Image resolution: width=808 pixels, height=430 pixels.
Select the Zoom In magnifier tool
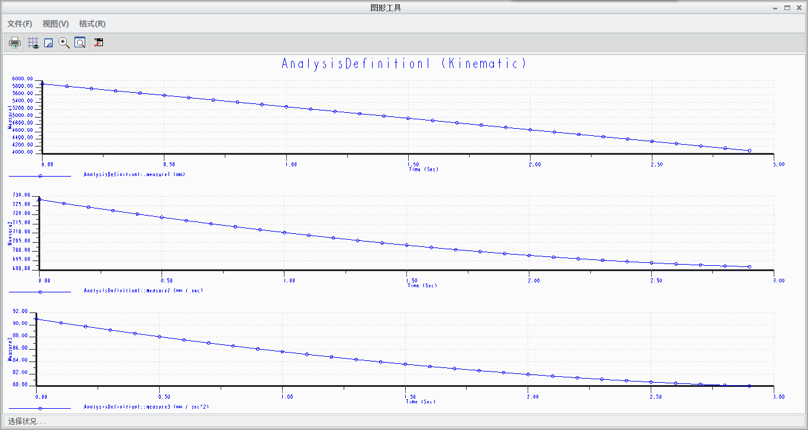tap(64, 43)
